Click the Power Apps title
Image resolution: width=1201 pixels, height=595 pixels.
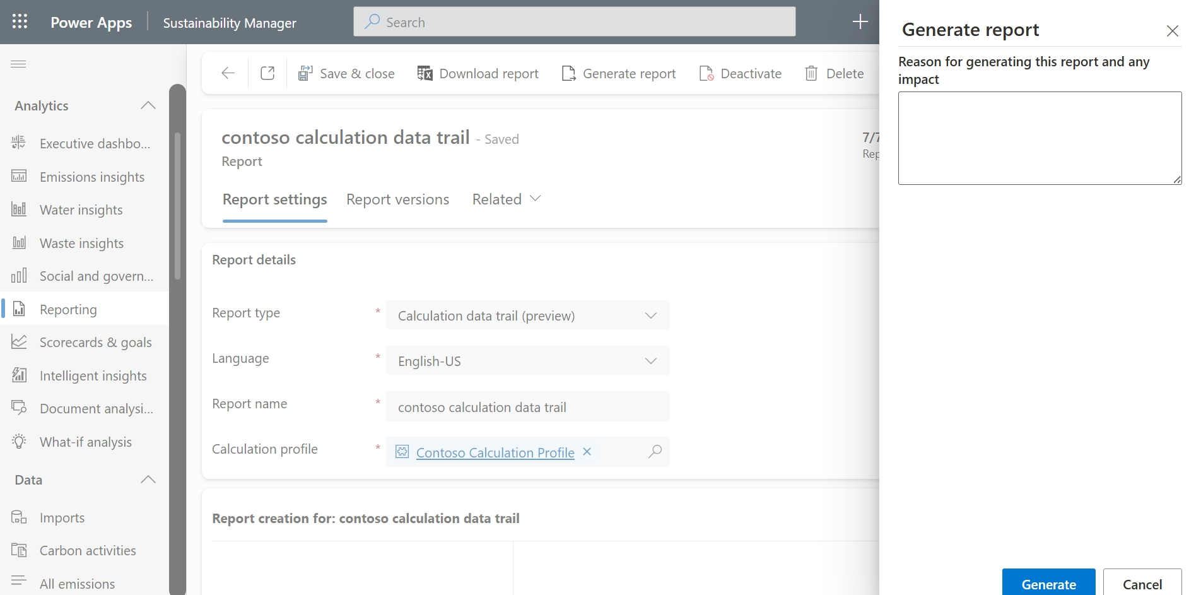point(91,23)
